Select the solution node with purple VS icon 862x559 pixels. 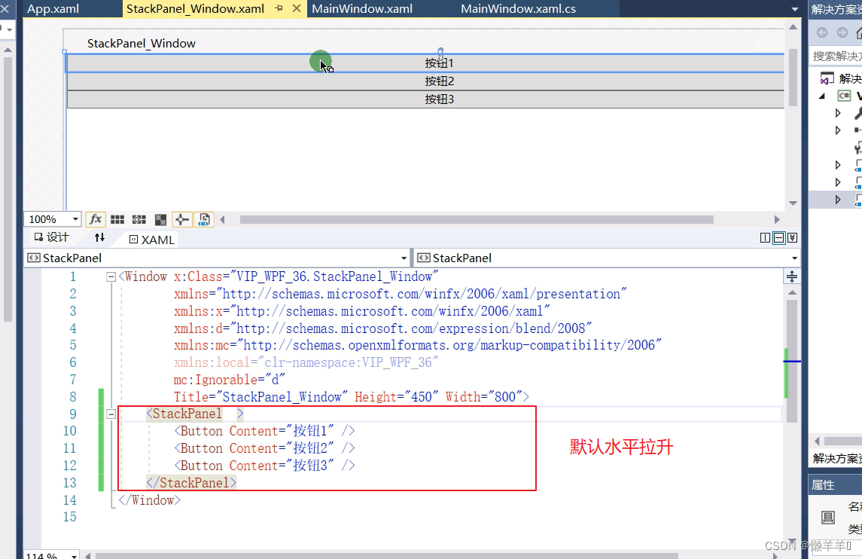(827, 78)
